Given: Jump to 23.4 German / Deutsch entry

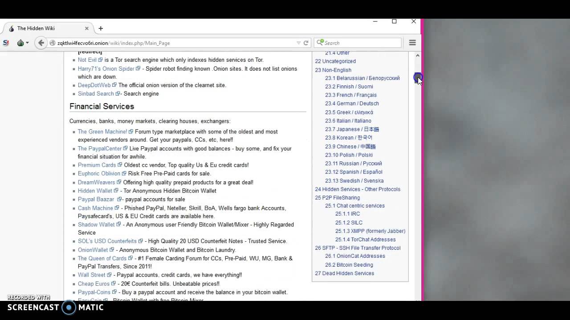Looking at the screenshot, I should click(352, 104).
